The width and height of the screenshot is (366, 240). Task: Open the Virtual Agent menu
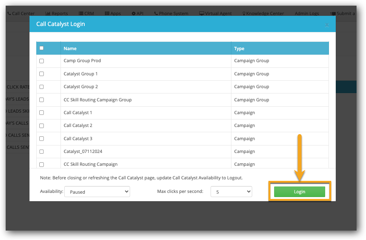click(216, 14)
